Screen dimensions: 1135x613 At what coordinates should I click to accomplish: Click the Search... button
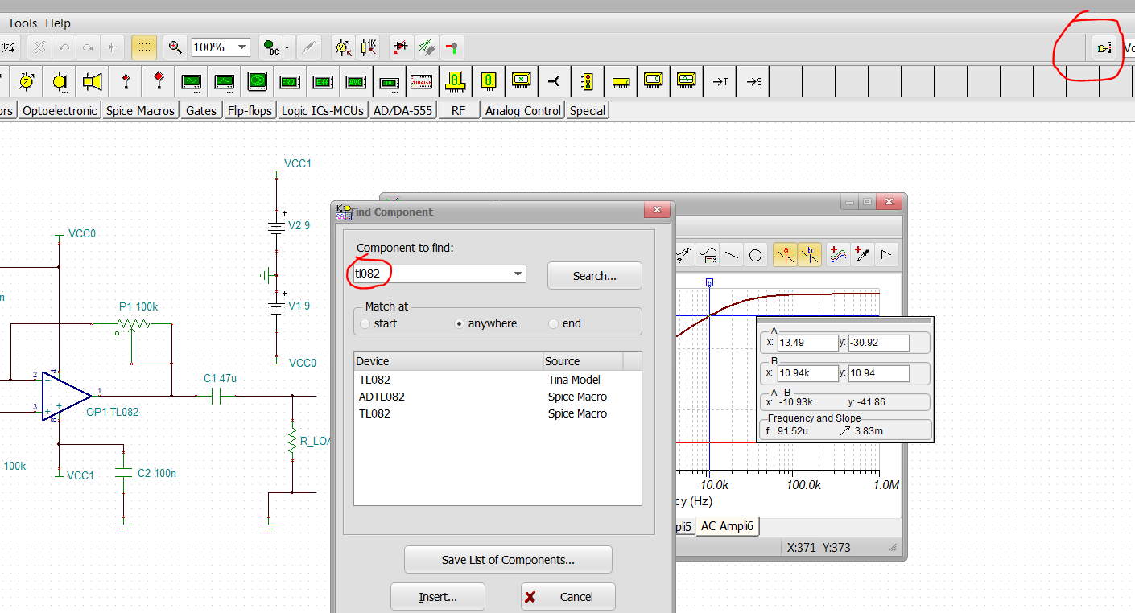click(594, 276)
